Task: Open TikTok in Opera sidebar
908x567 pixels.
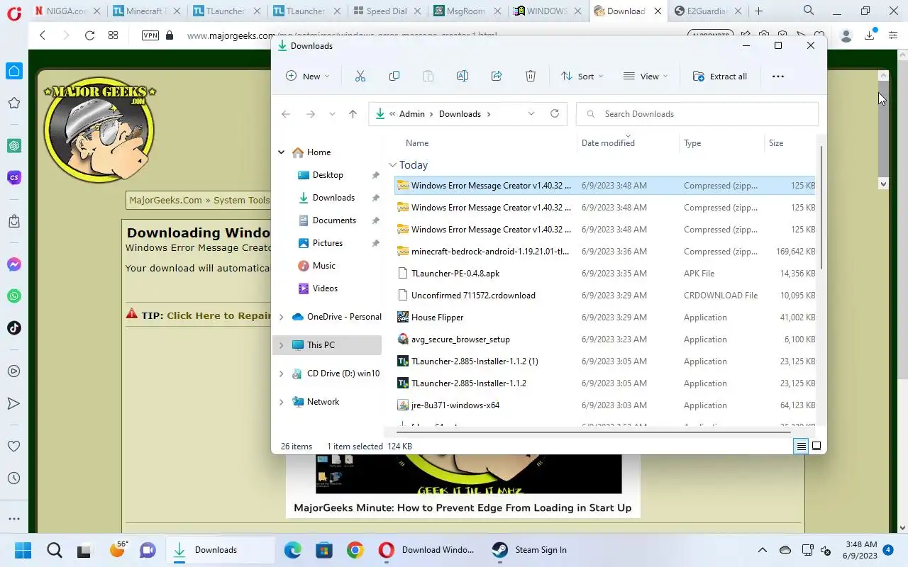Action: click(x=14, y=327)
